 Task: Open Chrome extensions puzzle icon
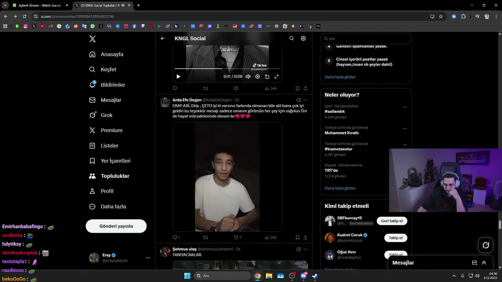pos(464,16)
